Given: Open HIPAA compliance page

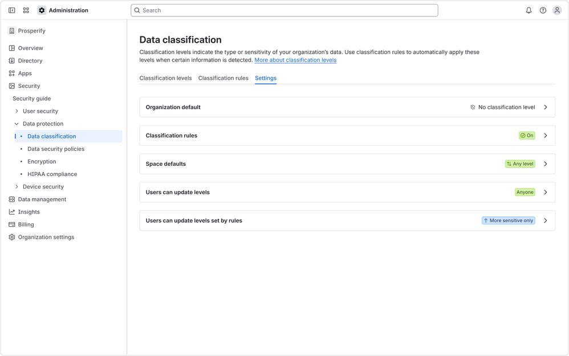Looking at the screenshot, I should 52,174.
